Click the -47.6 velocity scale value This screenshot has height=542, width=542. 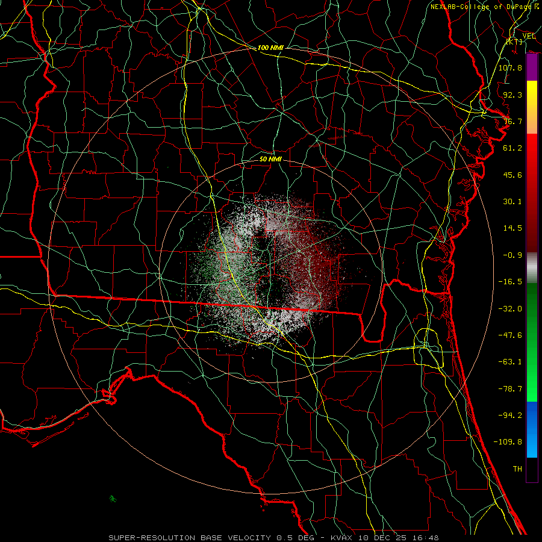coord(510,335)
